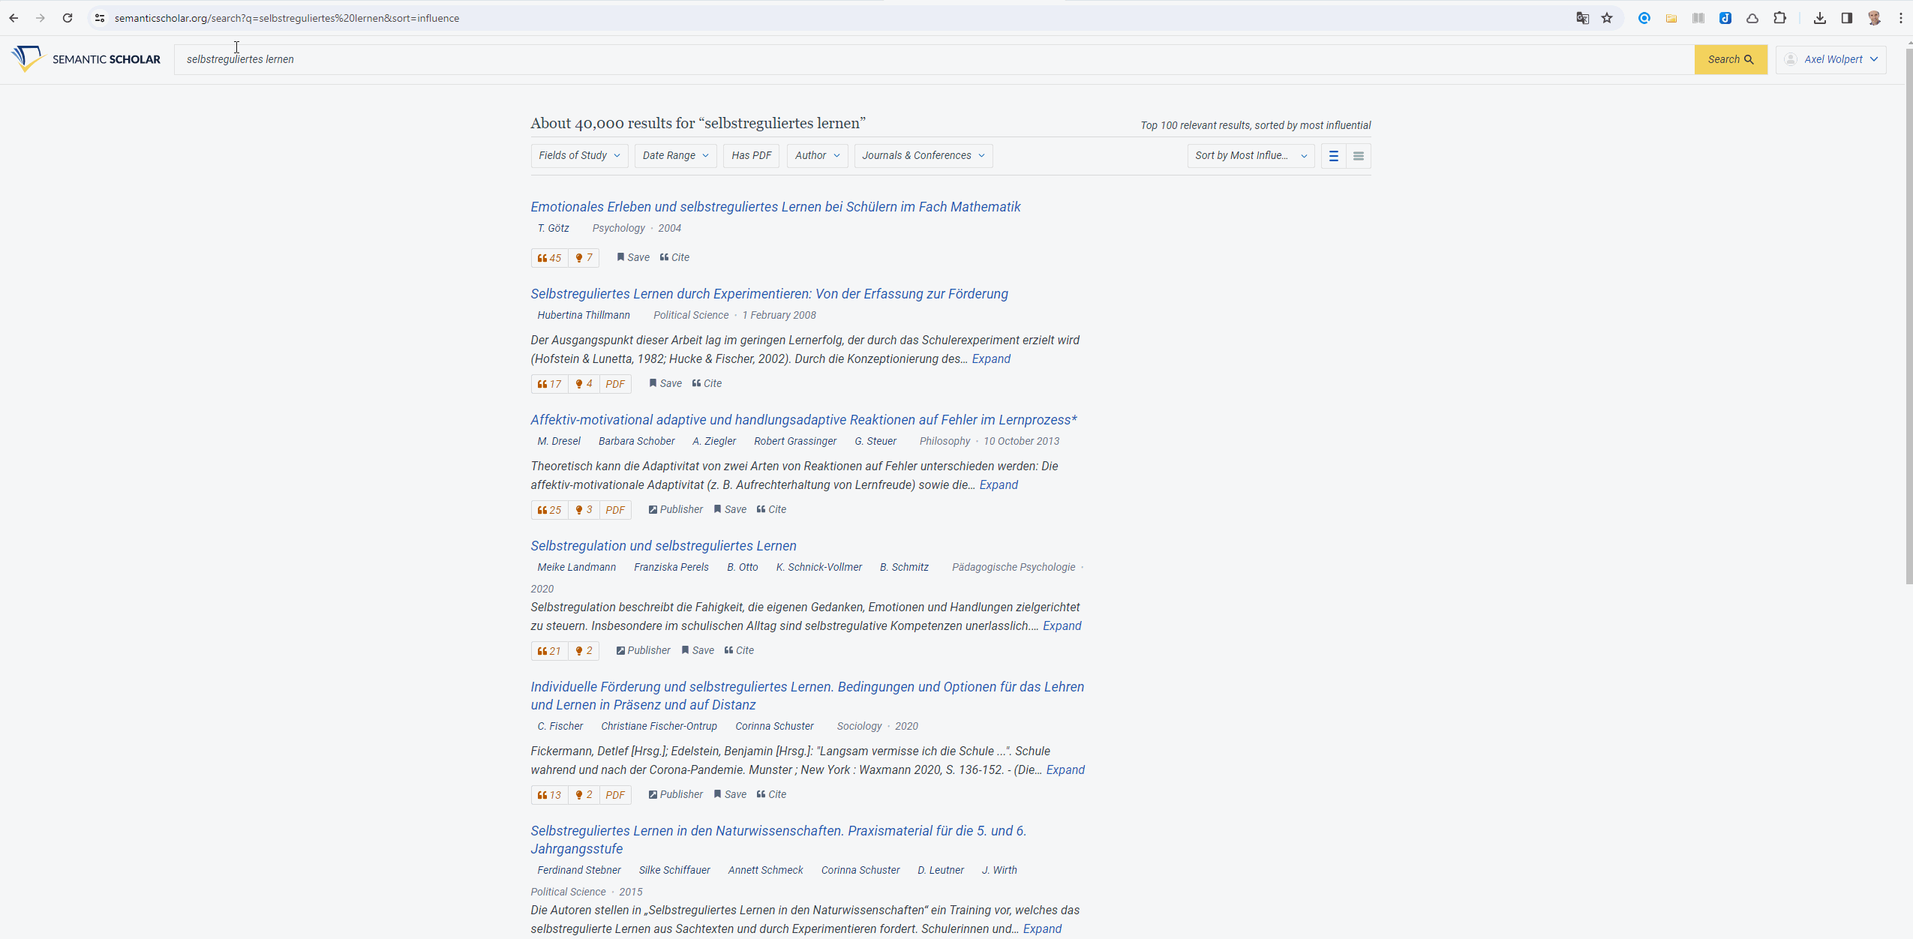
Task: Expand the Individuelle Förderung paper abstract
Action: (x=1065, y=769)
